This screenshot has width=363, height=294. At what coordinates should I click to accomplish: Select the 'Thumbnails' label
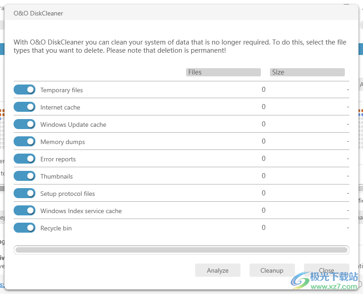(x=56, y=176)
